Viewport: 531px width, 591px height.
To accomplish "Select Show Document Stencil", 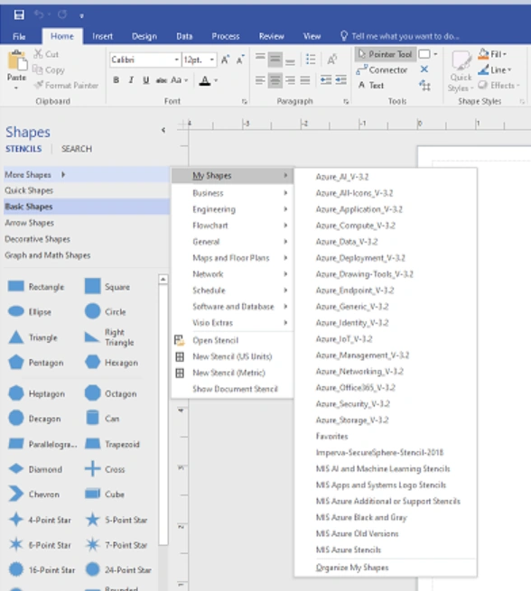I will pos(233,389).
